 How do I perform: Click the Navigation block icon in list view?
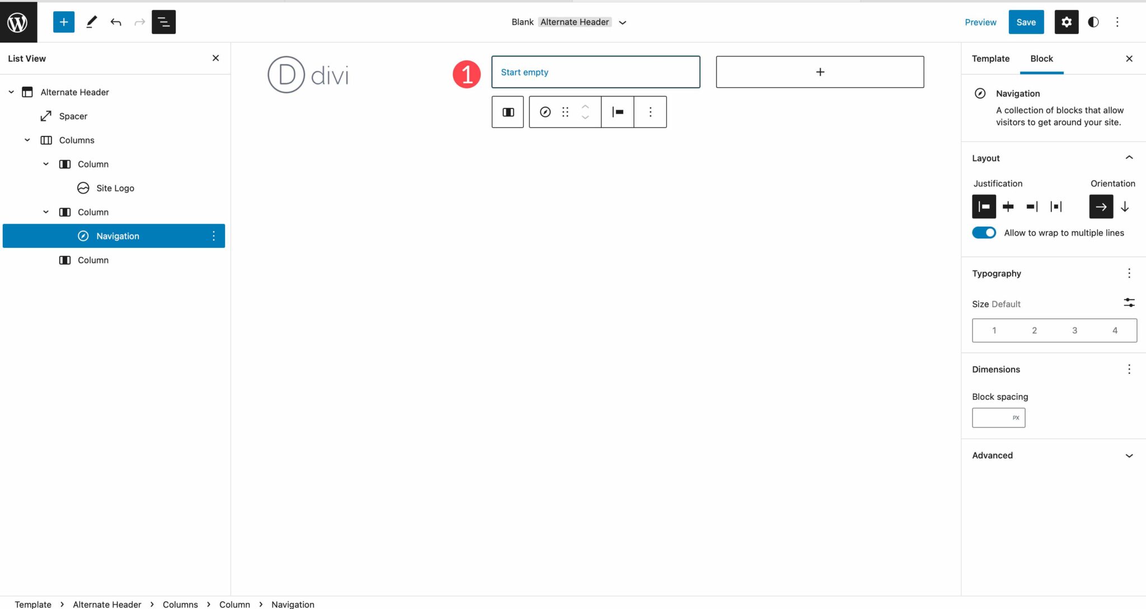coord(83,235)
